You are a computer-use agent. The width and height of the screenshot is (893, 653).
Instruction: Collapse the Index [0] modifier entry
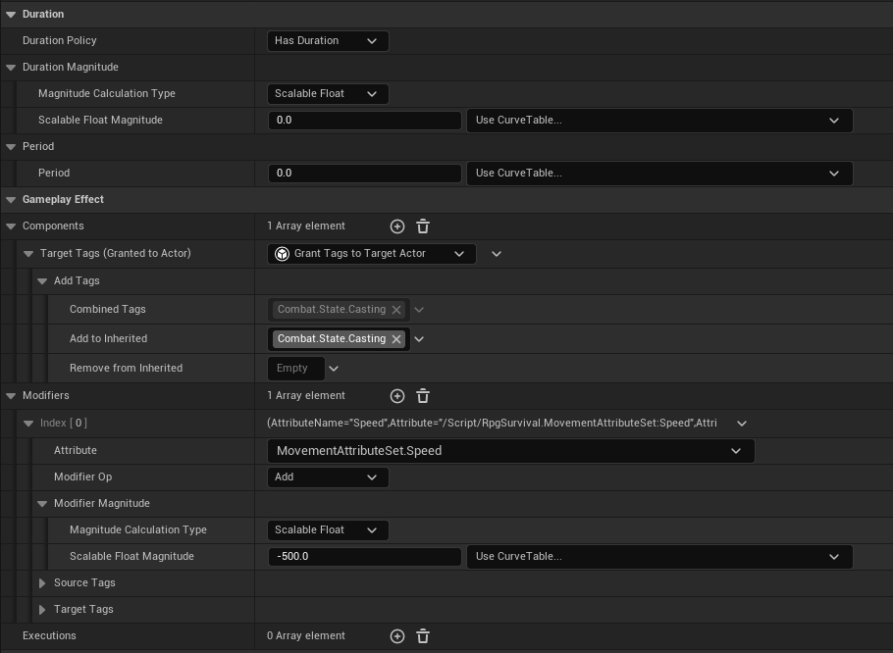point(28,424)
